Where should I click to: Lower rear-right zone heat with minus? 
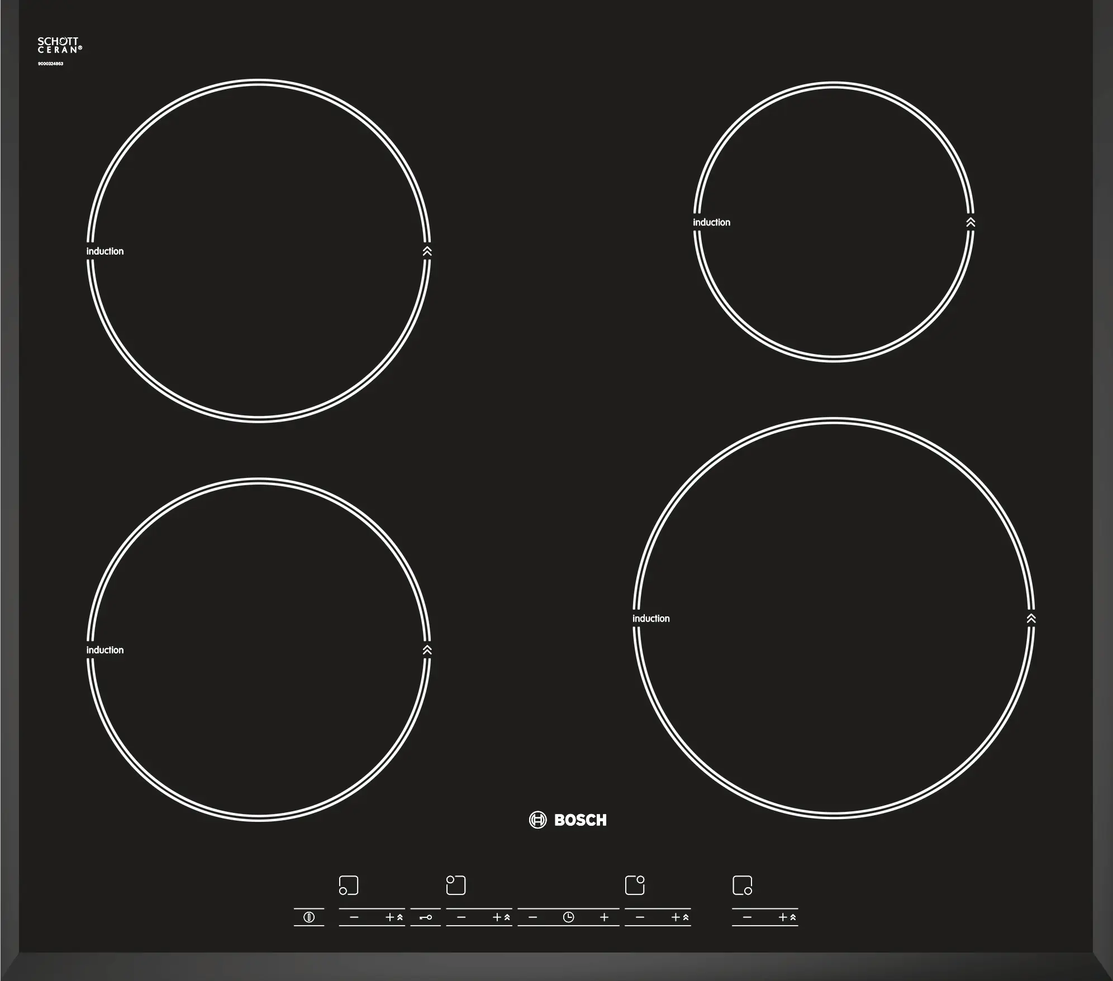click(x=640, y=917)
